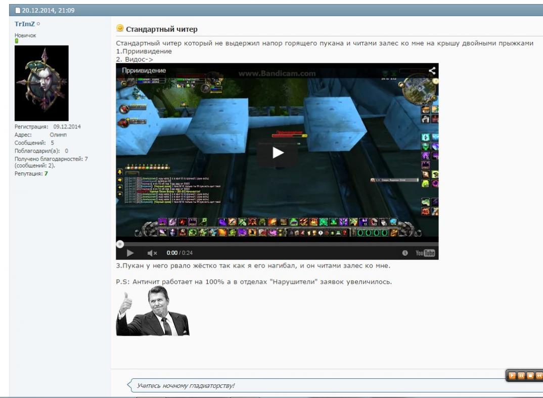Click the pause button in floating widget
The width and height of the screenshot is (543, 398).
pyautogui.click(x=521, y=375)
